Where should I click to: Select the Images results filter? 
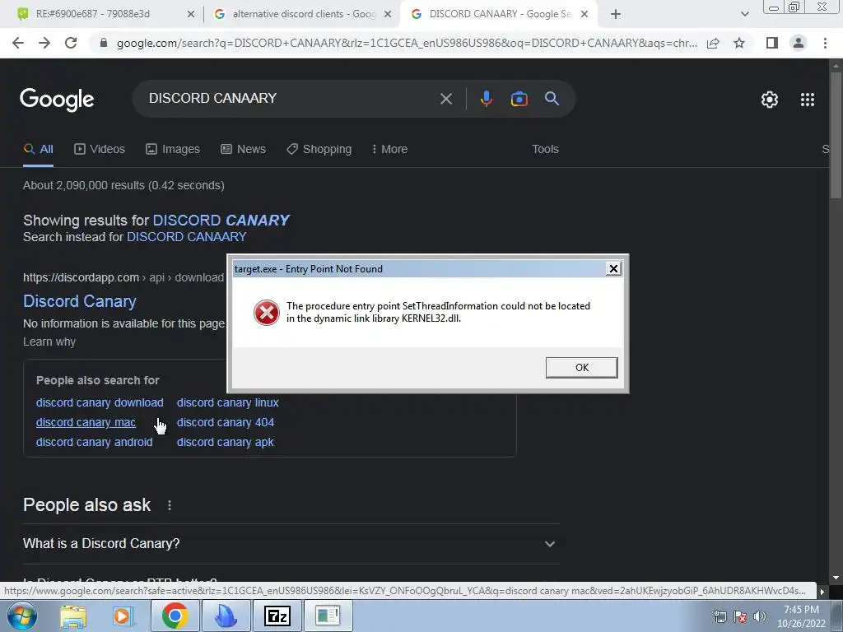173,150
